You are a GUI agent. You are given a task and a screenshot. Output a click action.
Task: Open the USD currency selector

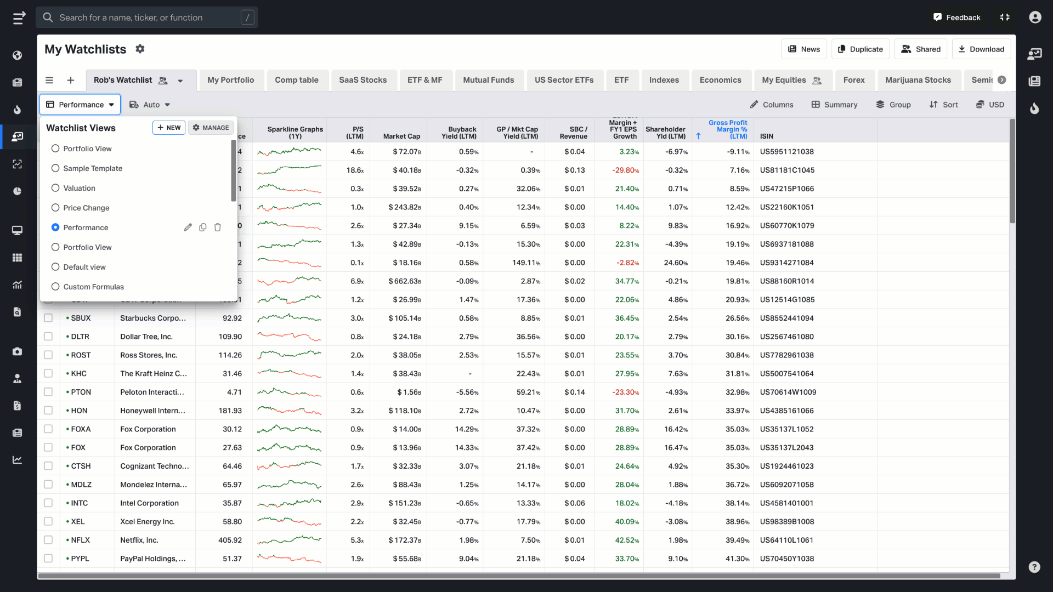pos(990,105)
